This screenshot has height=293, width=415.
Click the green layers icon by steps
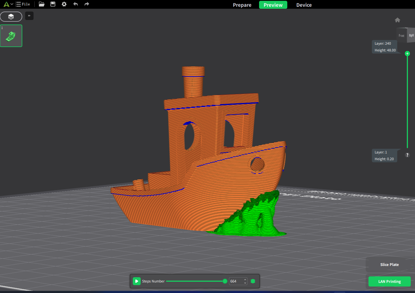[x=253, y=281]
